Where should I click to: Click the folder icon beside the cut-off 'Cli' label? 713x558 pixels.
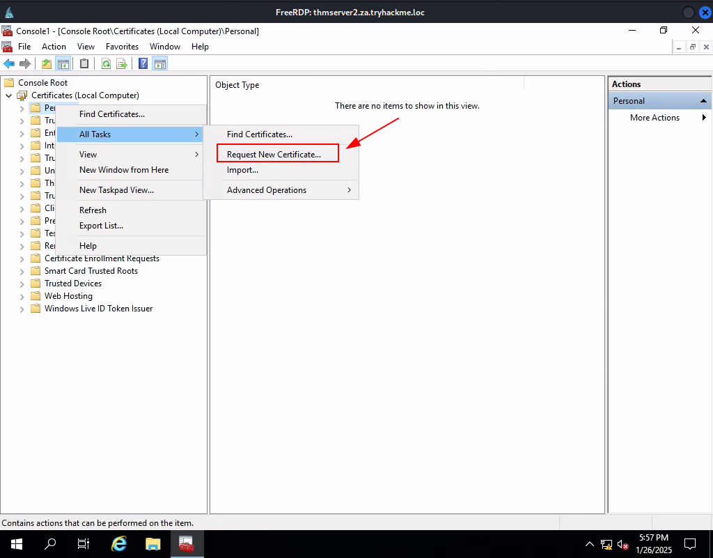36,208
